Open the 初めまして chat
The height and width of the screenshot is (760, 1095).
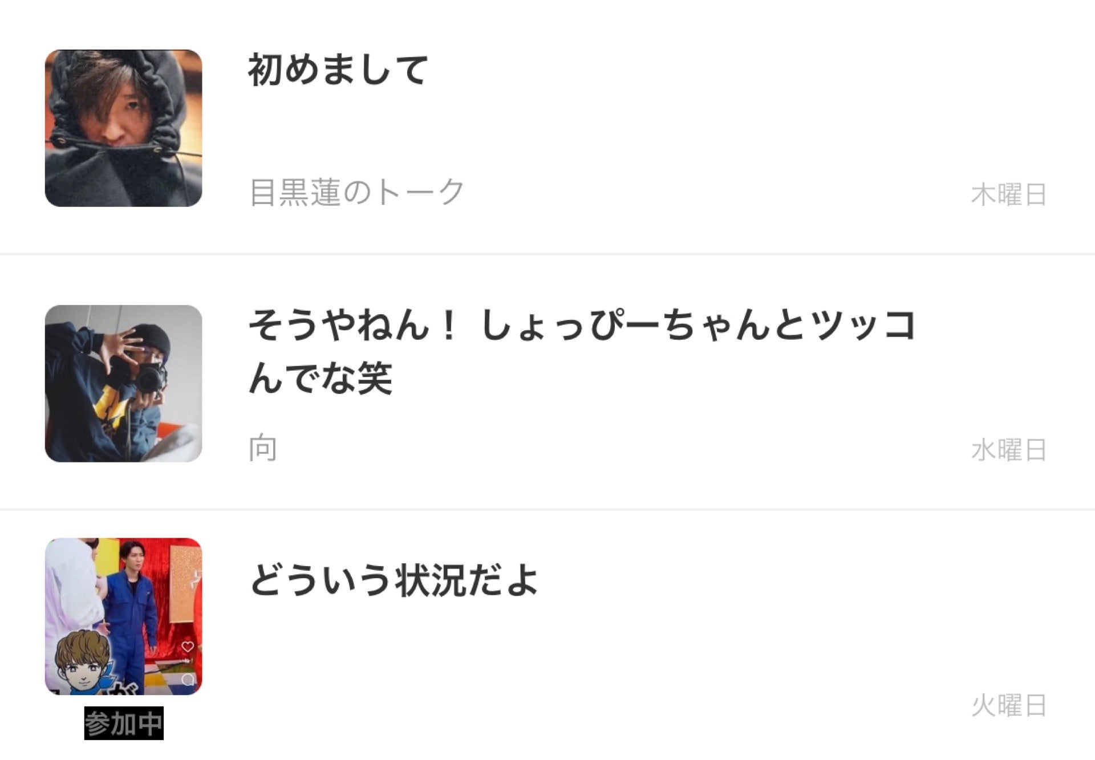pos(338,70)
